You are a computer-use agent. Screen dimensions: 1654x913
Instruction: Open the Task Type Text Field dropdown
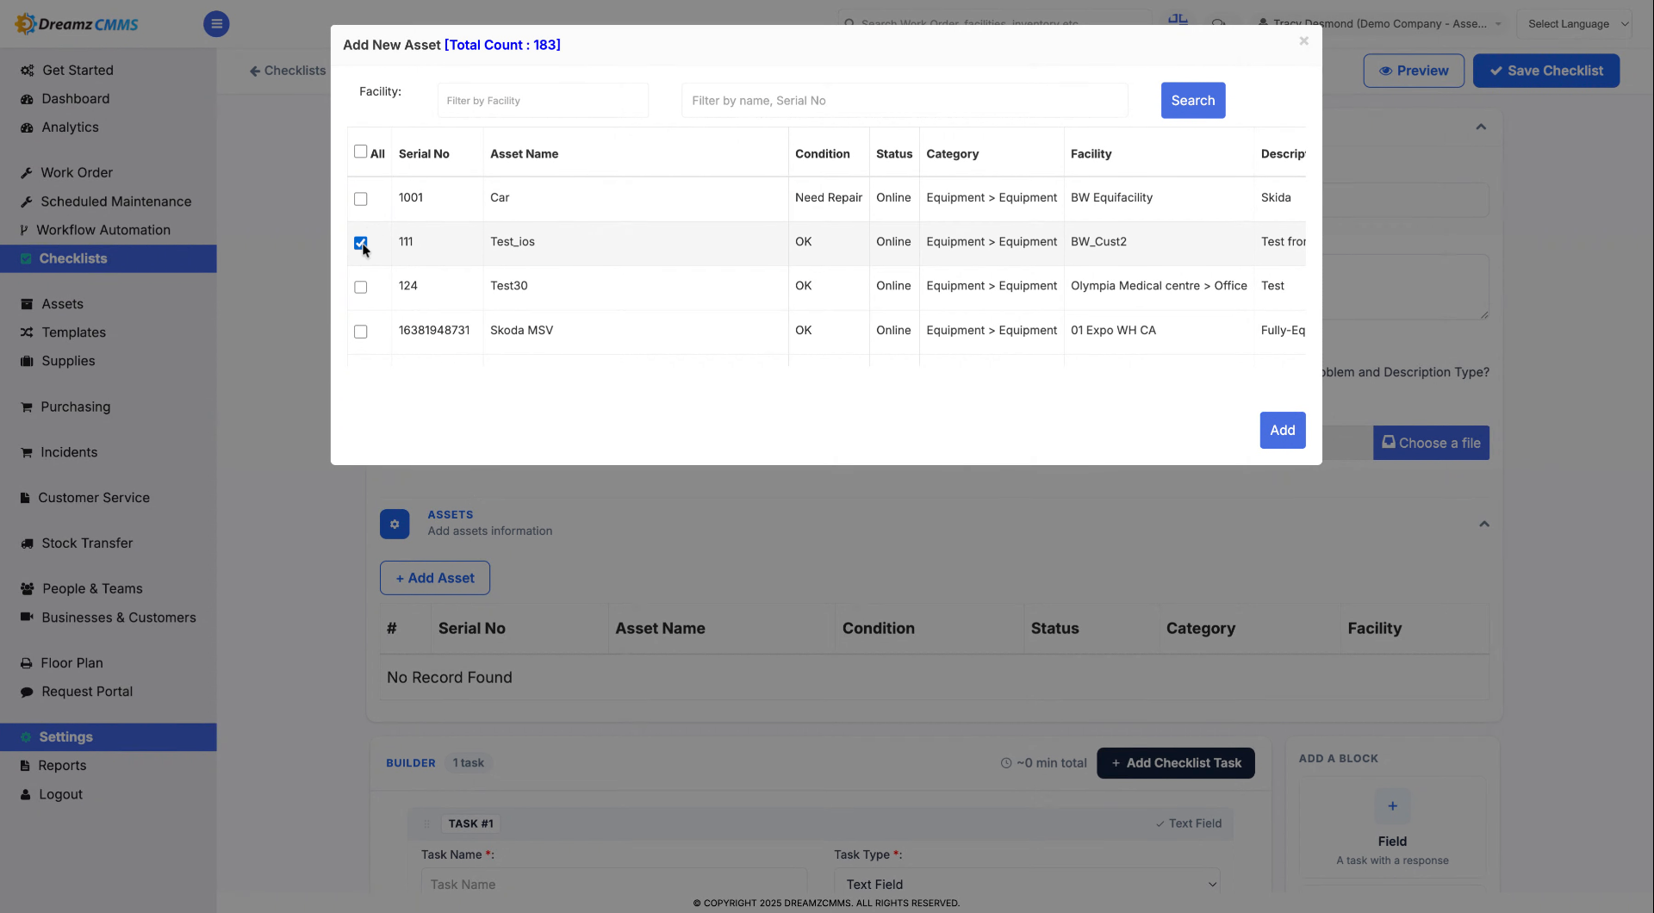click(1027, 884)
